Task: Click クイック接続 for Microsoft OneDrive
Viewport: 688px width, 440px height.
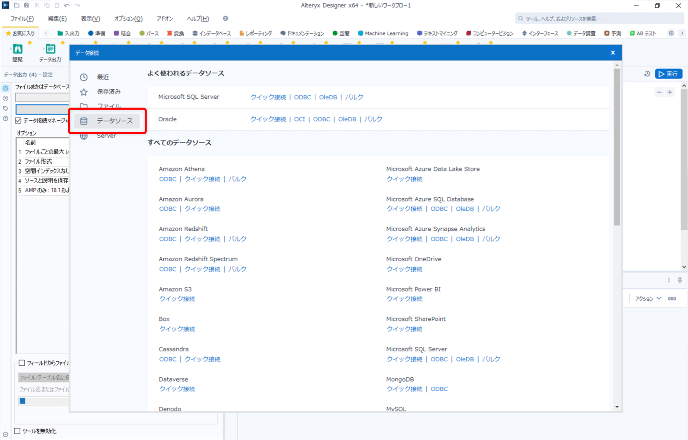Action: click(x=404, y=269)
